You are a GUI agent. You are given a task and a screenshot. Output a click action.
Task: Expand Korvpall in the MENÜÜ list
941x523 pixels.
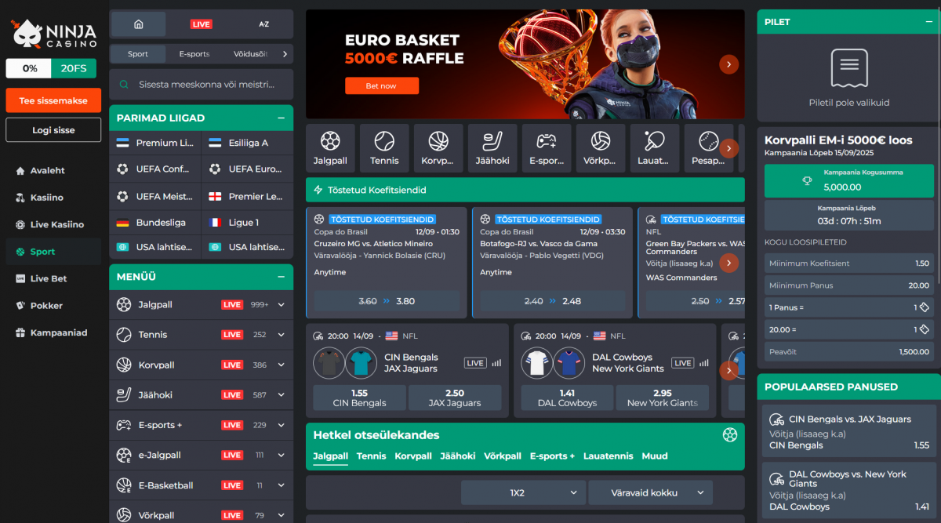pyautogui.click(x=279, y=365)
